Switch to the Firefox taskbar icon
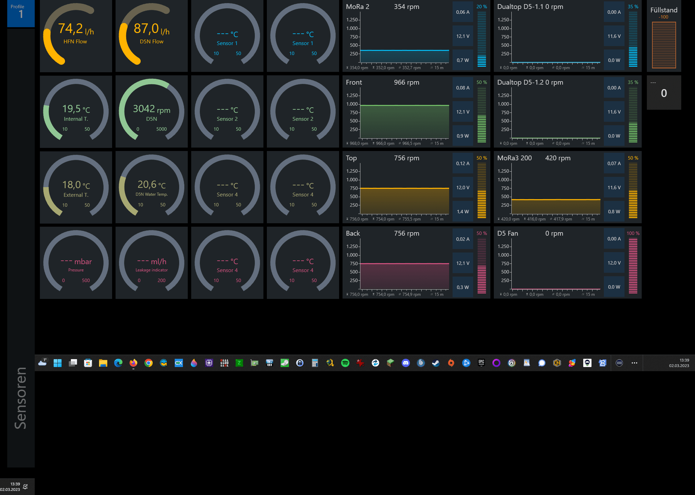Screen dimensions: 695x495 click(133, 363)
